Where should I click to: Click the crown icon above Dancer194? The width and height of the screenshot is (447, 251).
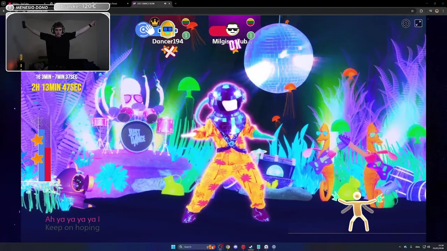tap(155, 22)
